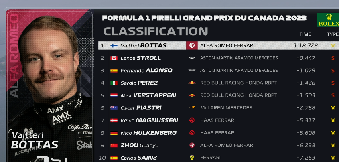Select Fernando Alonso's name
This screenshot has width=339, height=162.
[x=146, y=71]
